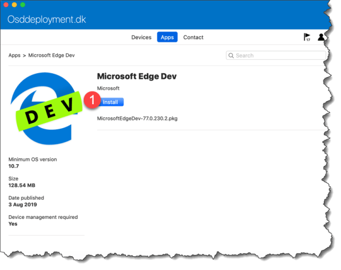Click the Osddeployment.dk header title
The height and width of the screenshot is (270, 341).
pos(47,20)
